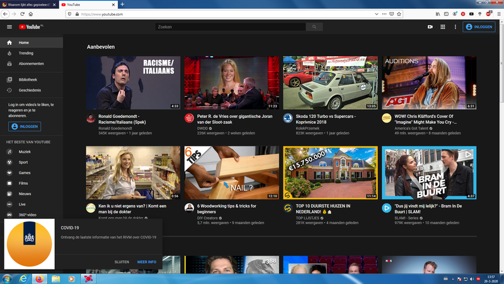Screen dimensions: 504x284
Task: Click the Inloggen button in the header
Action: (x=478, y=27)
